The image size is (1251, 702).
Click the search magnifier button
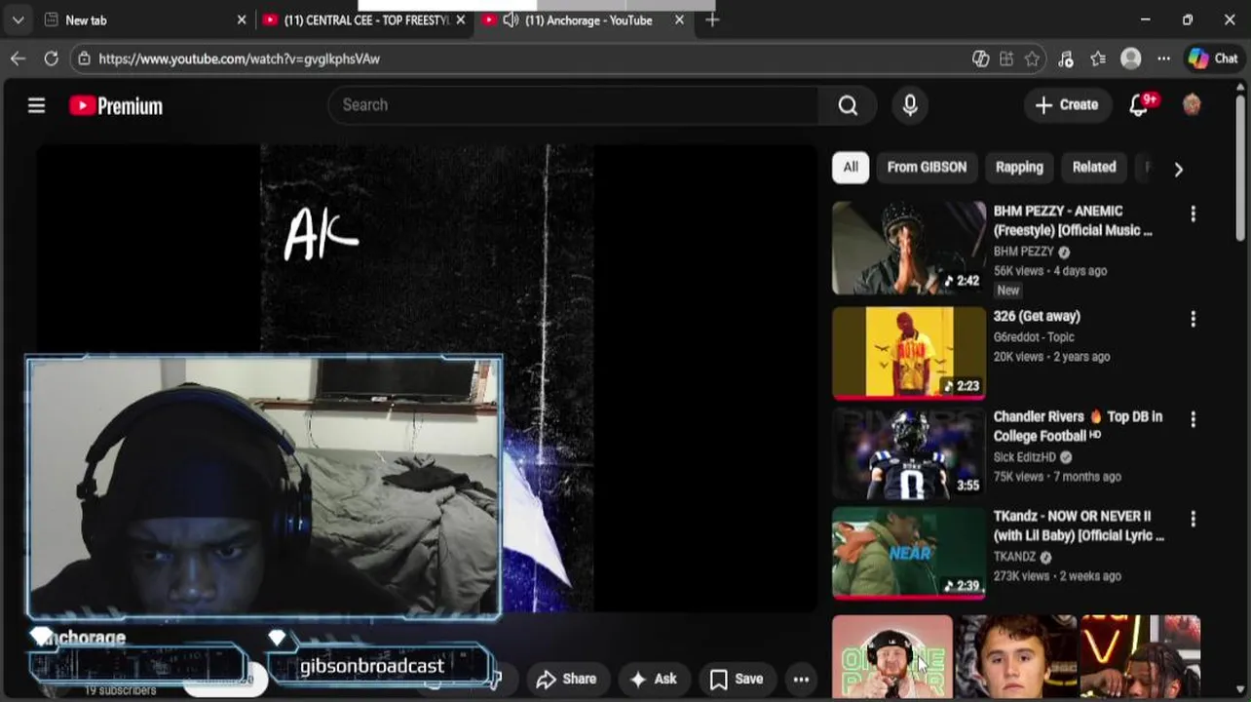[848, 105]
